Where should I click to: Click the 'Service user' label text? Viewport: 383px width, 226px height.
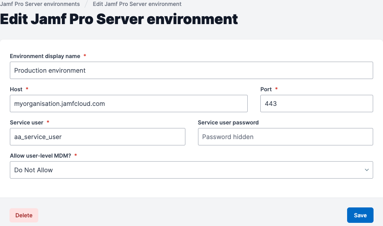click(26, 122)
